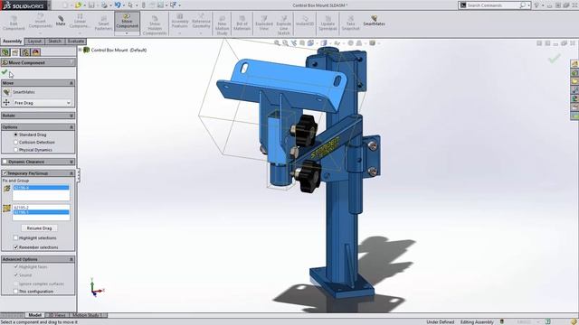579x325 pixels.
Task: Open FeatureManager design tree tab icon
Action: click(x=5, y=52)
